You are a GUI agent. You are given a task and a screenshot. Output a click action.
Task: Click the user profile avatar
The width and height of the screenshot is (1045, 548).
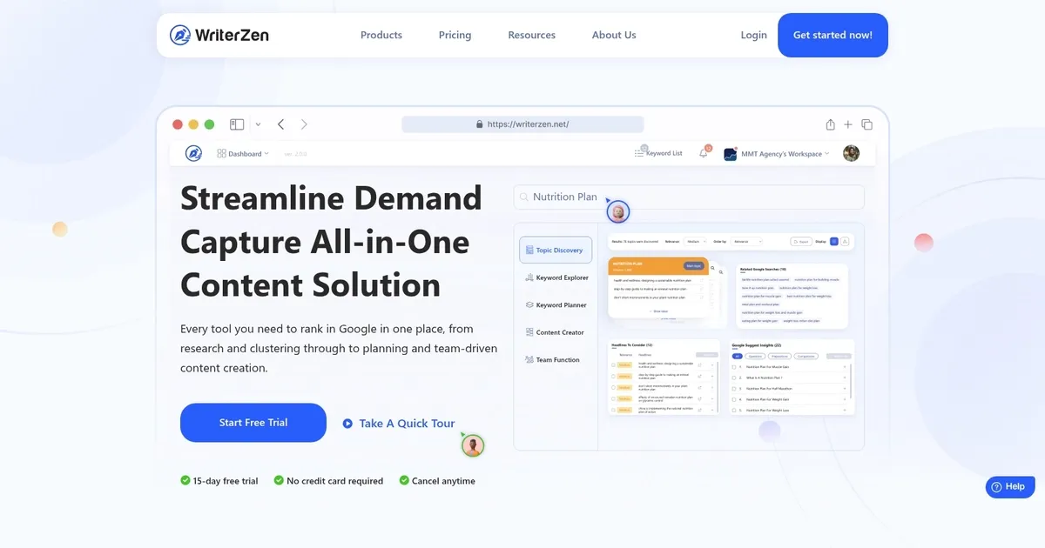[x=851, y=153]
